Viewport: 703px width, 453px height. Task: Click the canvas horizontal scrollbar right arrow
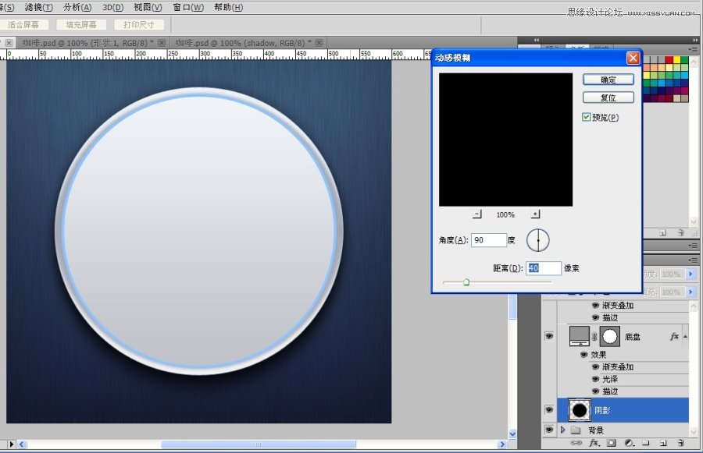point(502,444)
